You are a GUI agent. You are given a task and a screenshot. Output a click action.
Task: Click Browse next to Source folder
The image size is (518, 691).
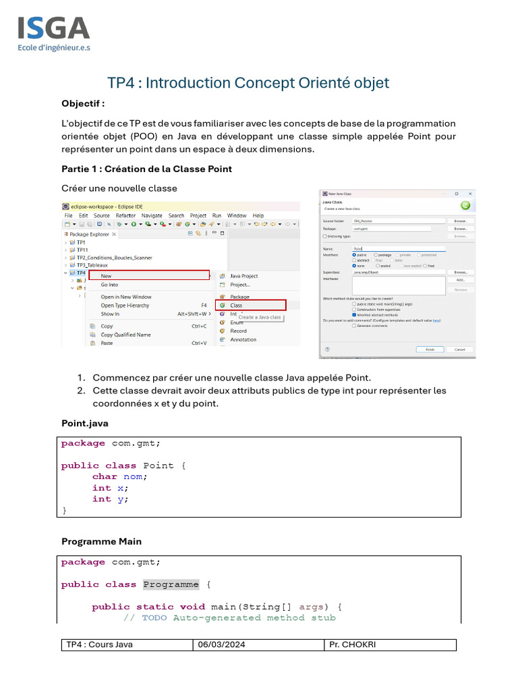tap(460, 221)
